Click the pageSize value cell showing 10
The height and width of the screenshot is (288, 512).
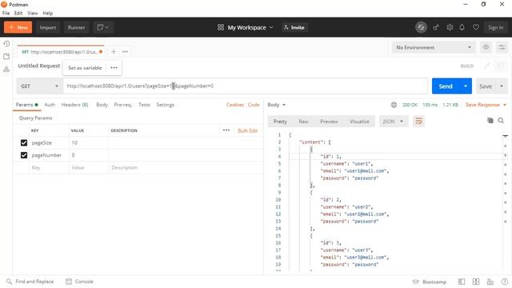[x=88, y=142]
